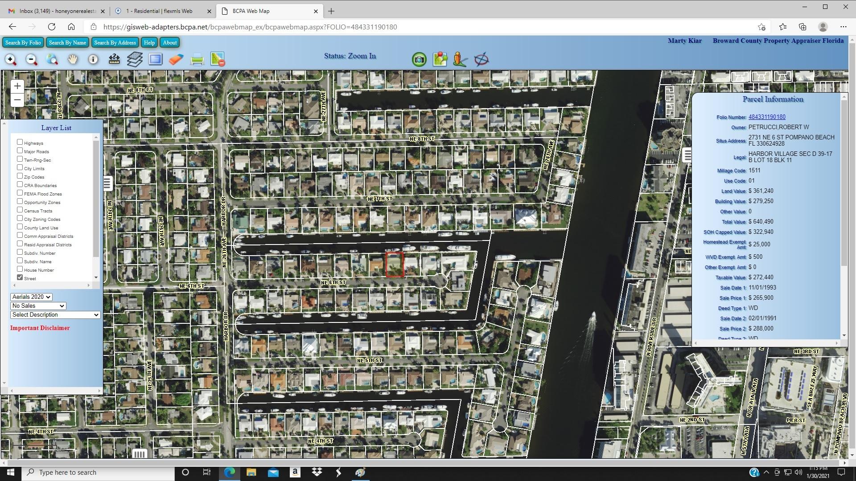Click the Eraser clear graphics icon
Screen dimensions: 856x481
[176, 60]
